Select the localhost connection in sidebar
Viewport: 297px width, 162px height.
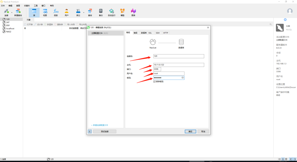point(11,29)
